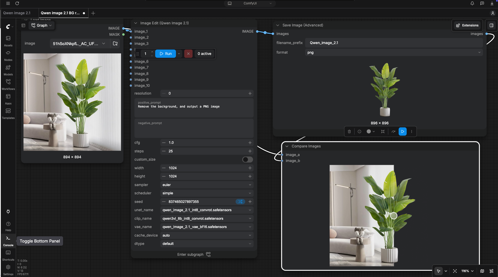Screen dimensions: 498x277
Task: Open the format dropdown set to png
Action: (394, 52)
